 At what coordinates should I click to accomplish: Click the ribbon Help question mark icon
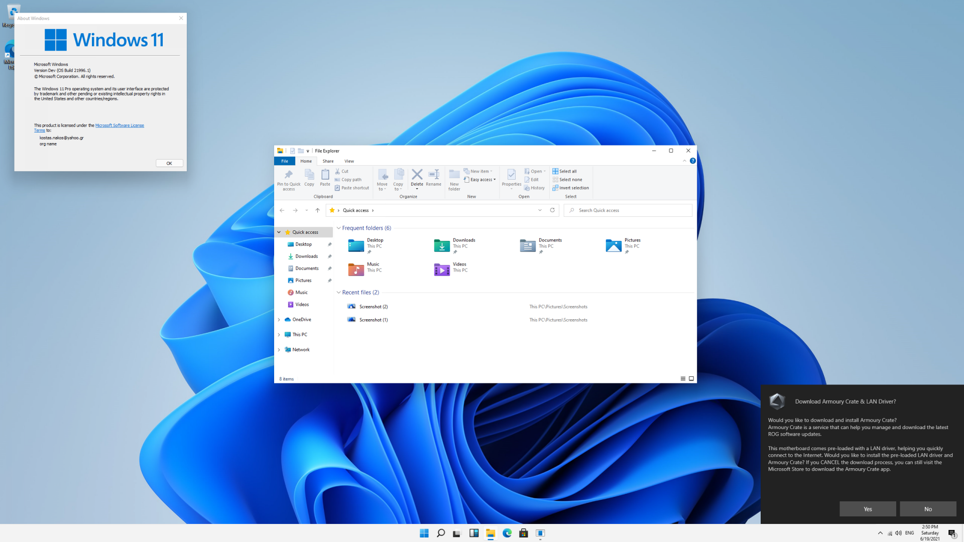692,161
